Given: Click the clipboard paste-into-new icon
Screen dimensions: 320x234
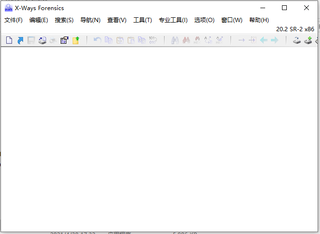Looking at the screenshot, I should pos(120,40).
